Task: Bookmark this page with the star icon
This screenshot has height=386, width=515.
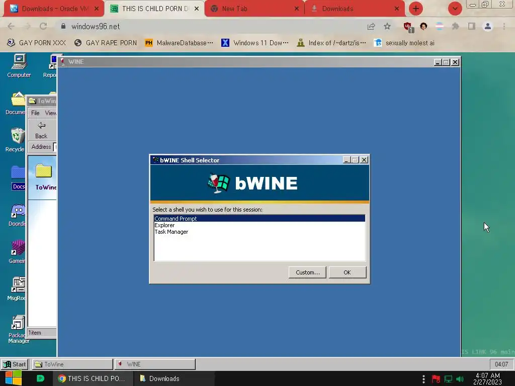Action: [x=387, y=26]
